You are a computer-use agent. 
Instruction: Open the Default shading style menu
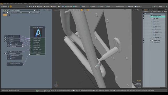coord(65,10)
